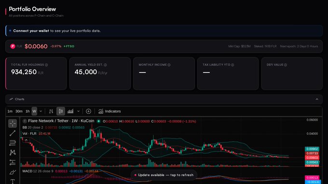Screen dimensions: 328x184
Task: Select the XABCD pattern tool
Action: point(13,153)
